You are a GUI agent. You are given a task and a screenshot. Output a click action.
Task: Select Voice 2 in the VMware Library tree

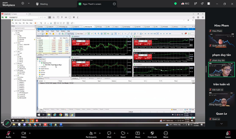tap(21, 46)
